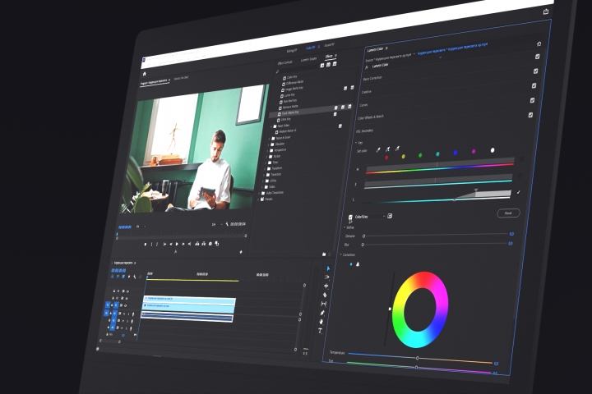Image resolution: width=592 pixels, height=394 pixels.
Task: Create a new custom bin in Effects panel
Action: [x=324, y=254]
